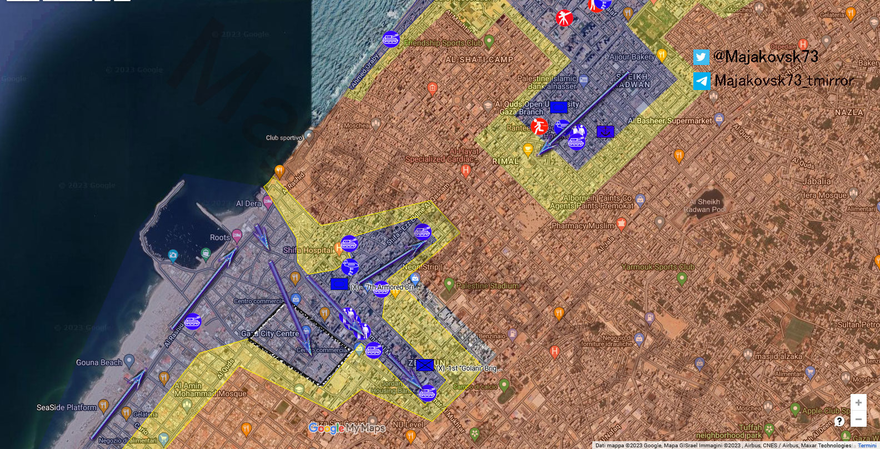This screenshot has height=449, width=880.
Task: Select the masjid alzaka mosque pin
Action: point(748,354)
